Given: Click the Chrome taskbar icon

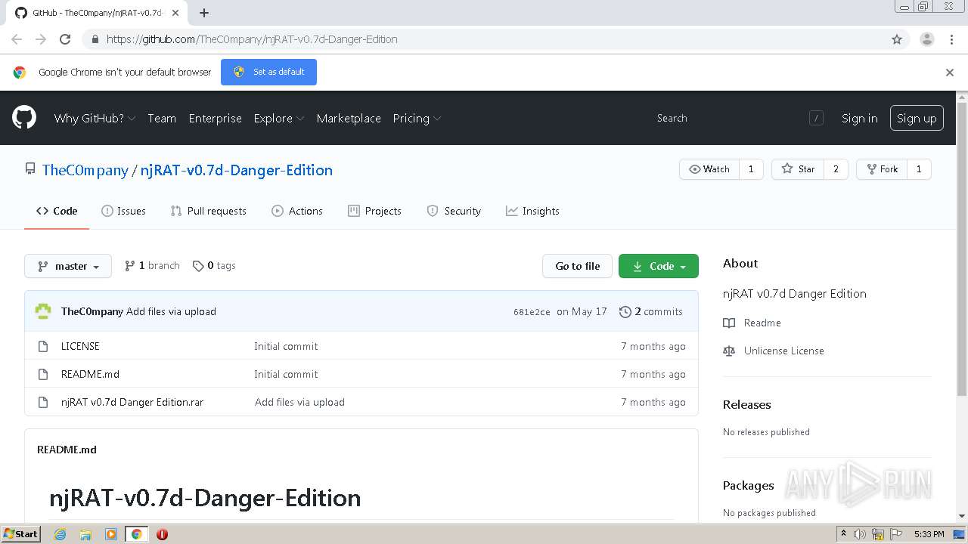Looking at the screenshot, I should [x=136, y=534].
